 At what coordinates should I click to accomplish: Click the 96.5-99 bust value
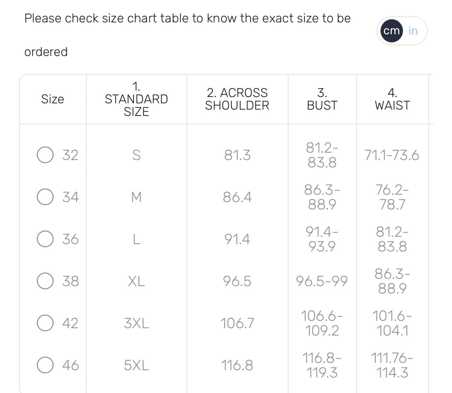322,281
